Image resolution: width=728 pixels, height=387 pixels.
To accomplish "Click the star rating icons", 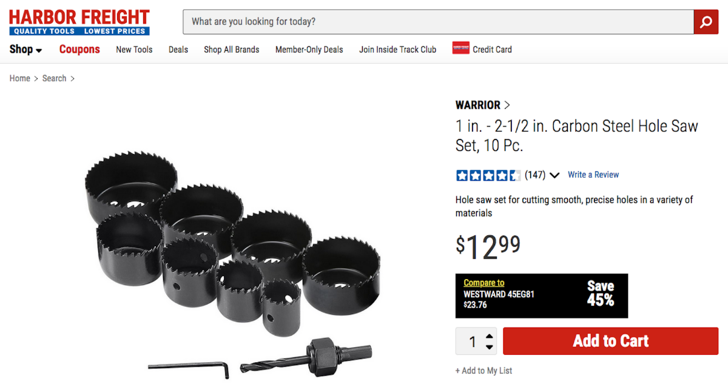I will 488,175.
